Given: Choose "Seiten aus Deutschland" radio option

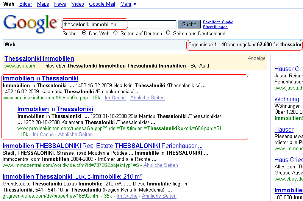Looking at the screenshot, I should 168,33.
